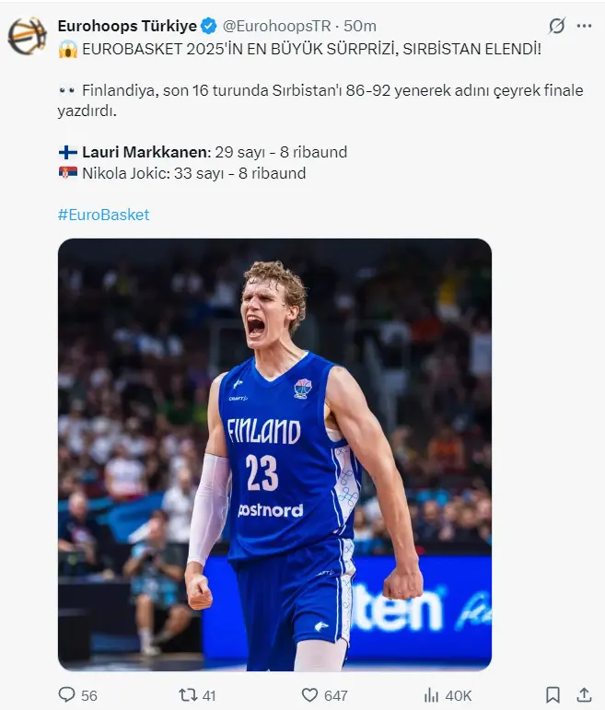The image size is (605, 710).
Task: Click the reply speech bubble icon
Action: pyautogui.click(x=66, y=694)
